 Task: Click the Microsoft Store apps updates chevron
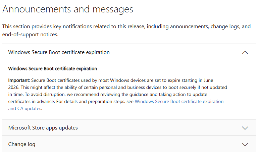click(x=245, y=128)
